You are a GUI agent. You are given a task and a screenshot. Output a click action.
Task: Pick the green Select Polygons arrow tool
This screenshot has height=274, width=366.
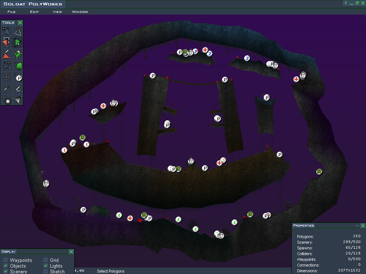pos(18,43)
